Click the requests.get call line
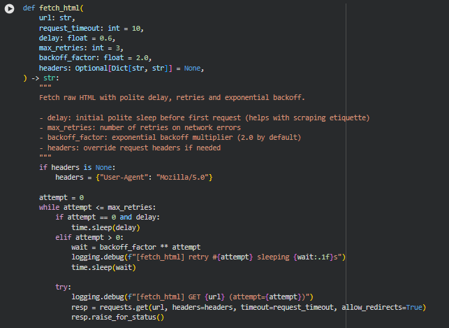This screenshot has width=449, height=328. 249,308
